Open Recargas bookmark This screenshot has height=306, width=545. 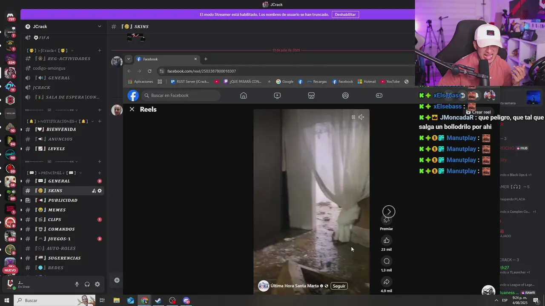click(317, 82)
